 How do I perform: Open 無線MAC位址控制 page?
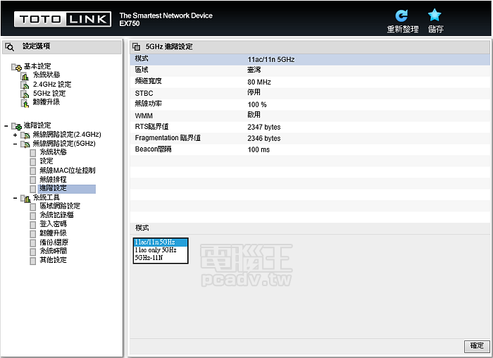coord(68,171)
